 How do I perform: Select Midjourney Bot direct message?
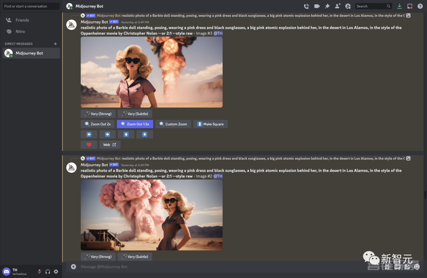(x=31, y=53)
